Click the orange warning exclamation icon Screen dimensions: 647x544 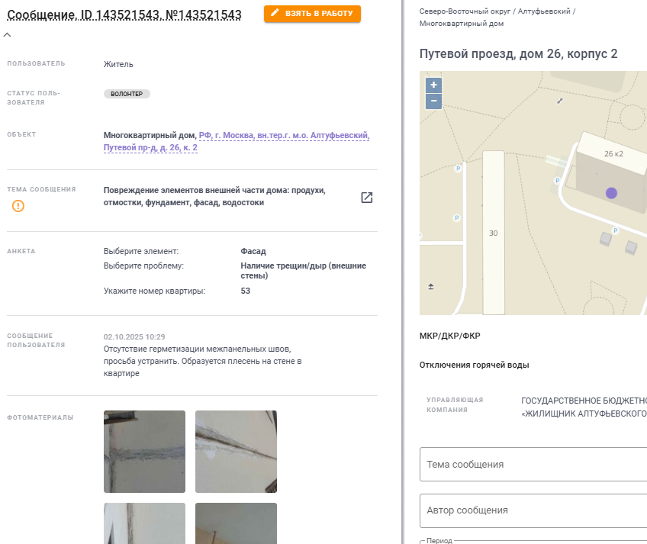18,206
